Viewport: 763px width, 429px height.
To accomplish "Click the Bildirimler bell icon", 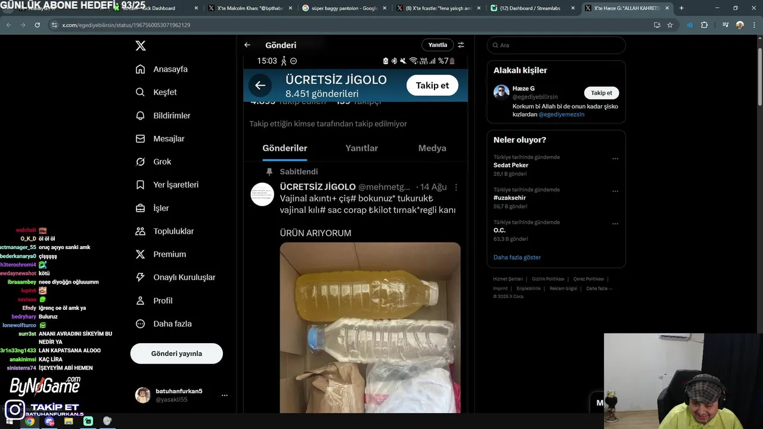I will [x=140, y=116].
